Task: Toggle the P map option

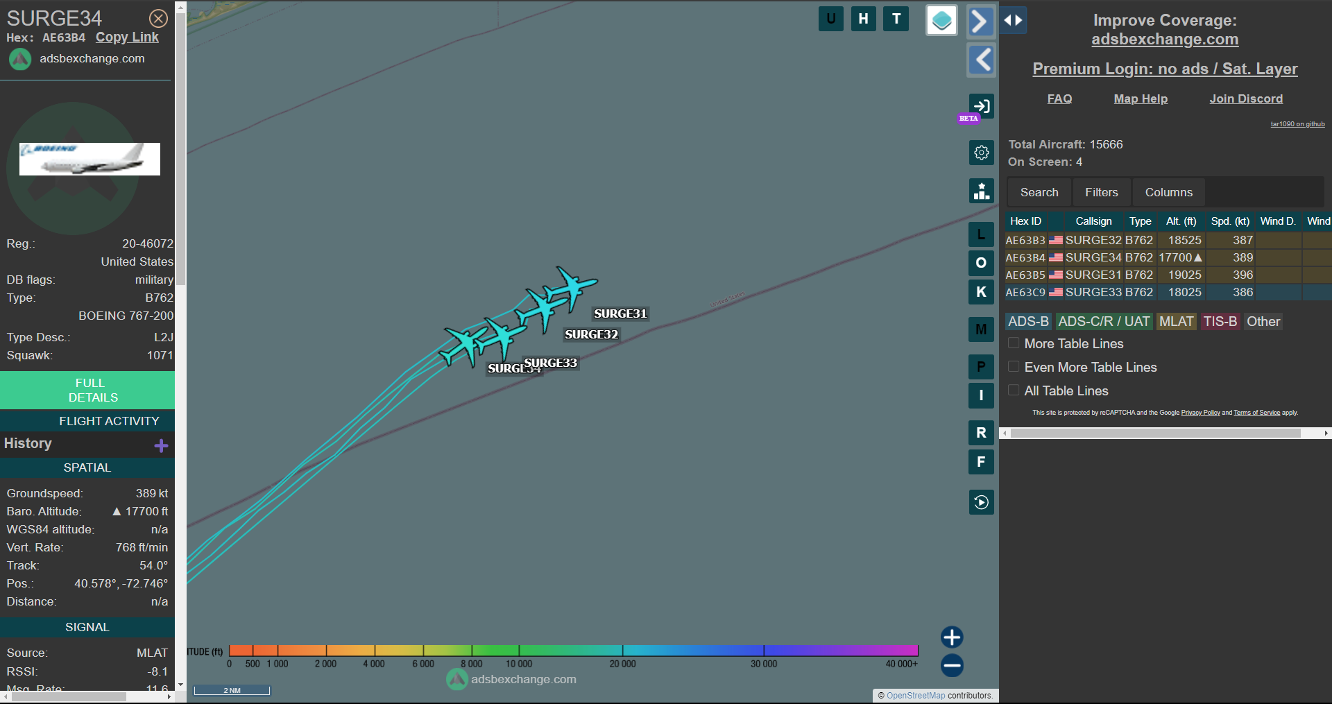Action: click(981, 367)
